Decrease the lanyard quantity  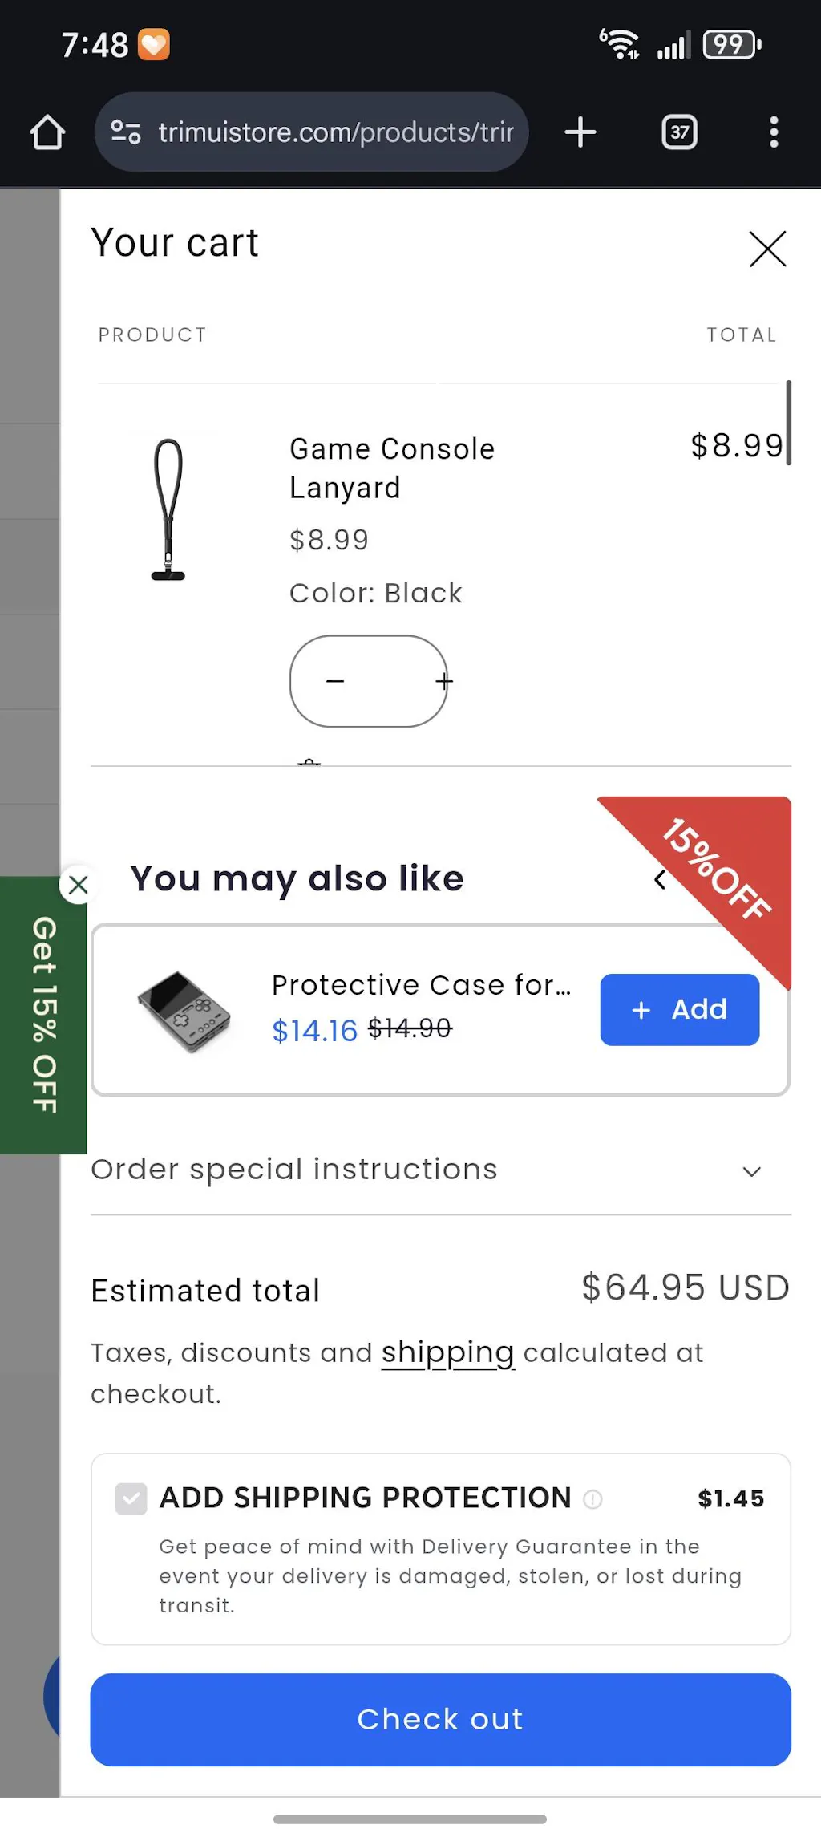point(335,681)
